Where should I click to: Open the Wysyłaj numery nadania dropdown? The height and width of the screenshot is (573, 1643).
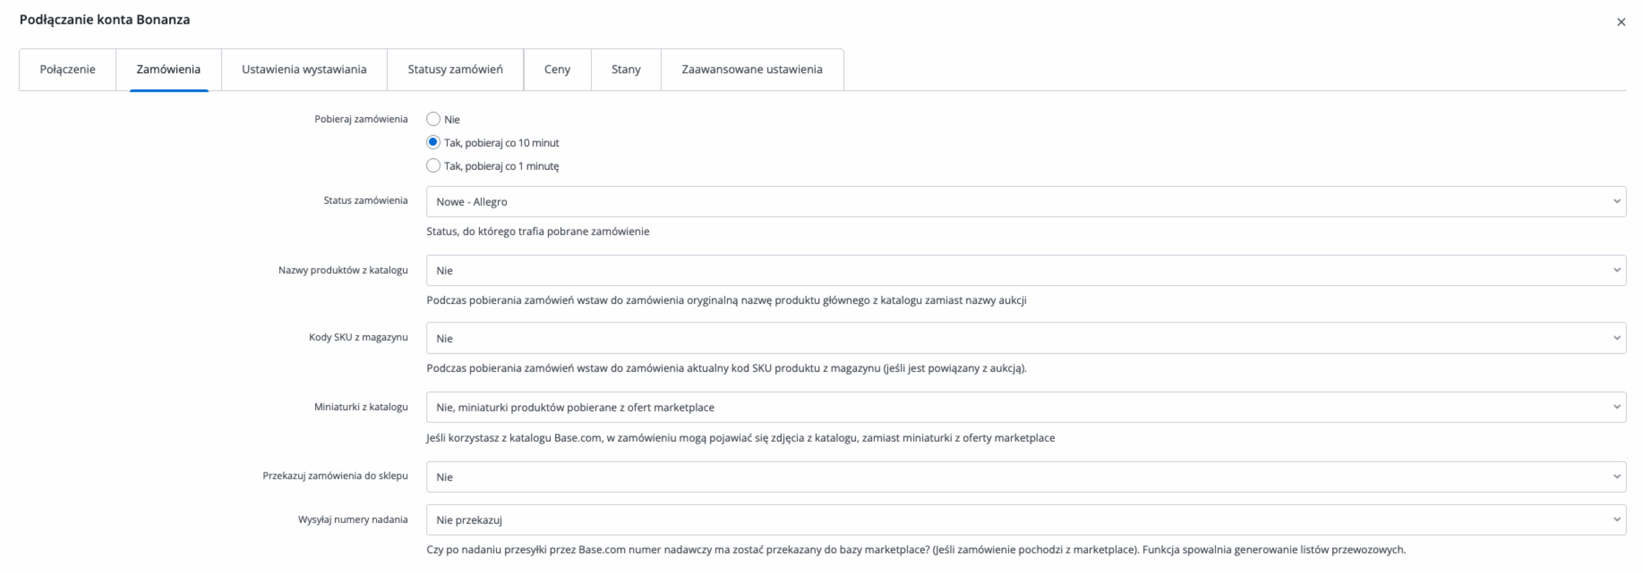pos(1026,520)
